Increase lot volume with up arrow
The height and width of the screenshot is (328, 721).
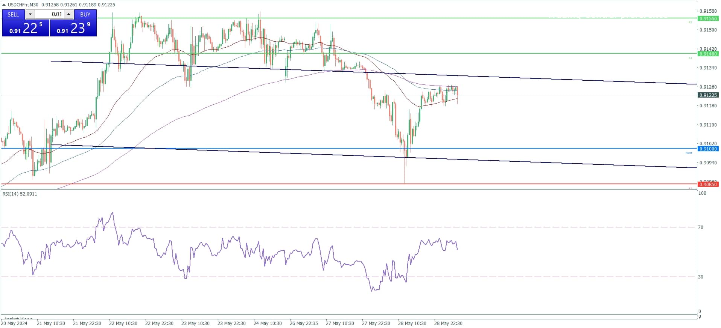click(x=68, y=14)
